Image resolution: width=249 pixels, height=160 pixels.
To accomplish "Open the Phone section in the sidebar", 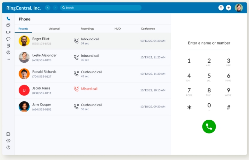I will point(8,19).
